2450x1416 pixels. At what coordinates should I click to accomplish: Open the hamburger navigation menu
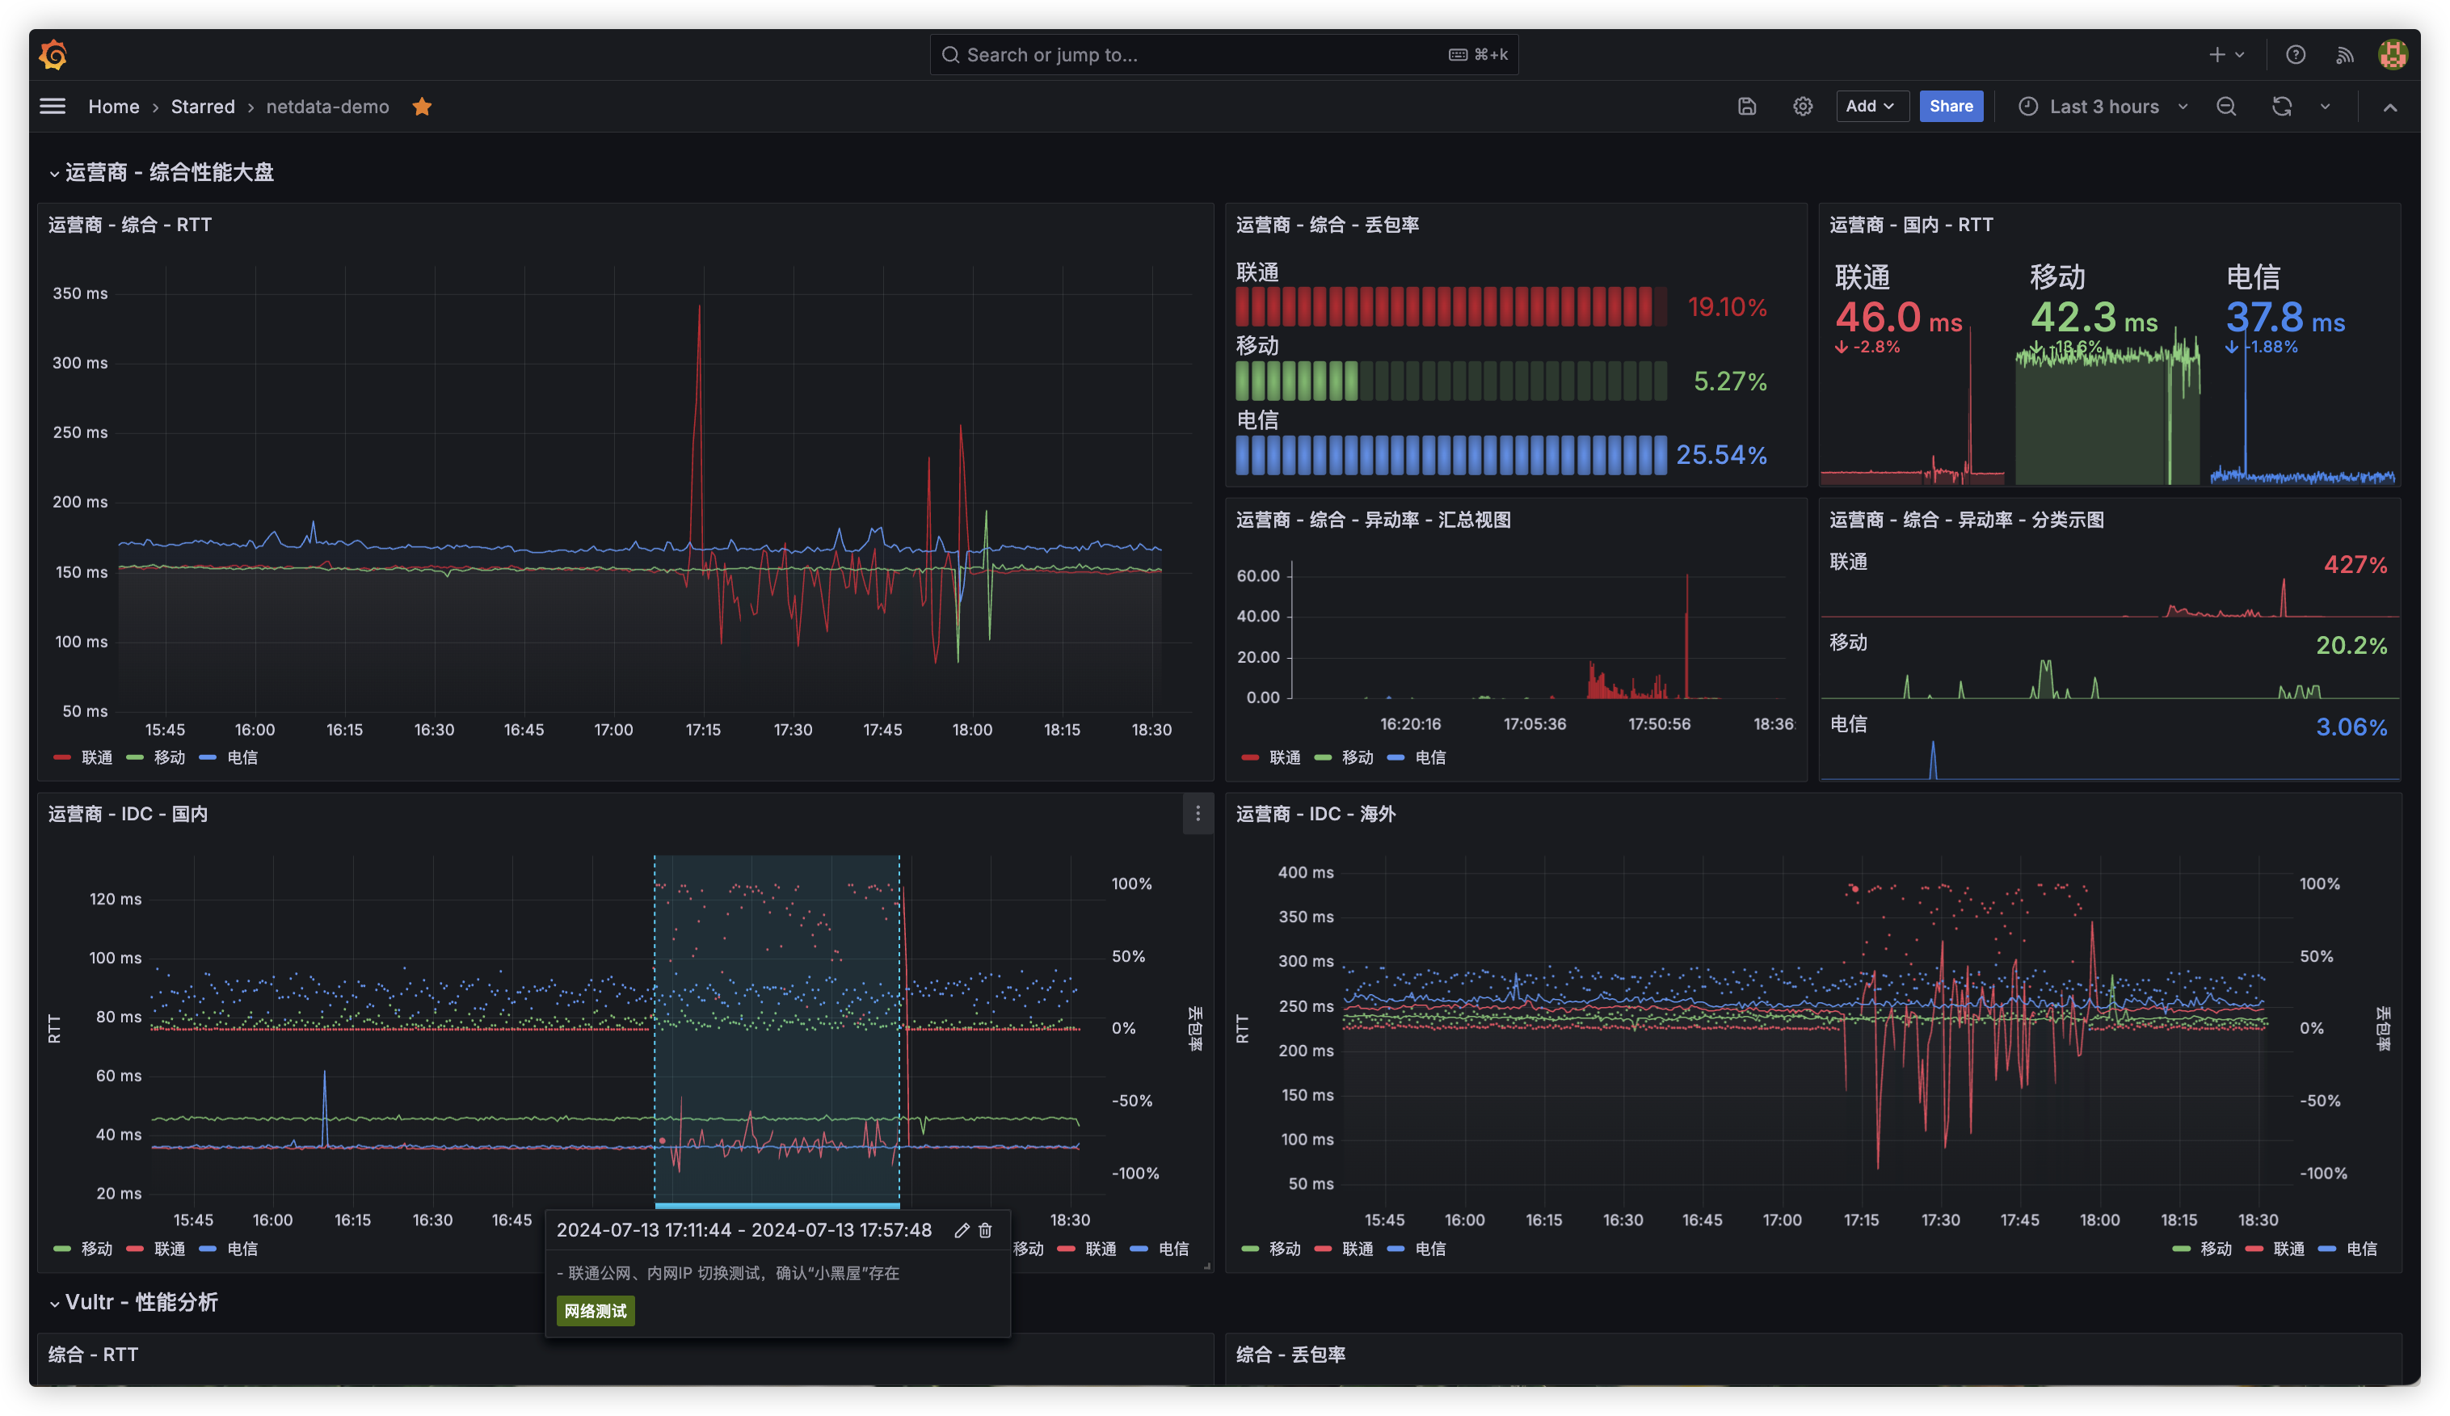(53, 107)
